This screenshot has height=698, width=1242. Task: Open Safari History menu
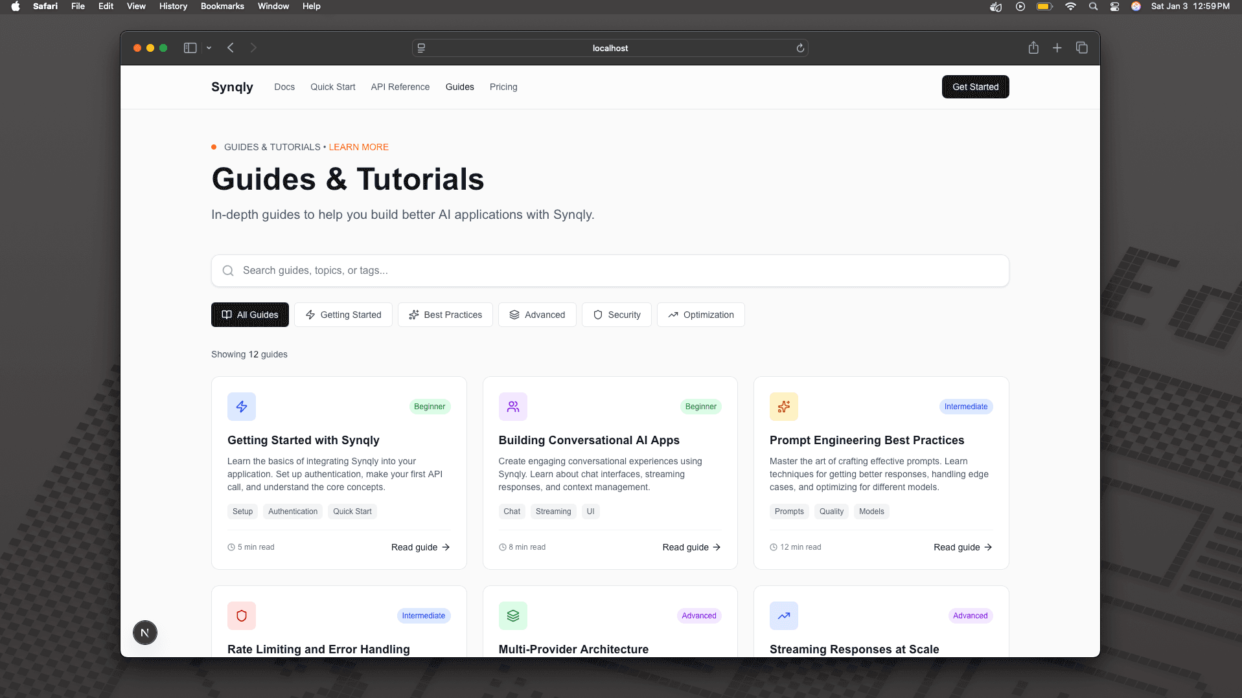point(173,6)
